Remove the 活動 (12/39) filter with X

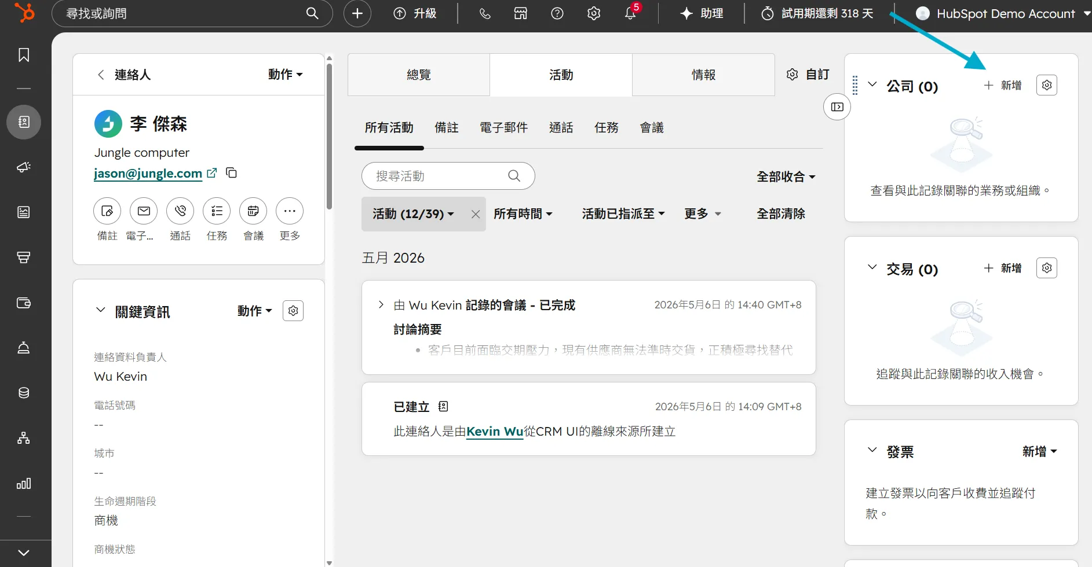tap(476, 214)
